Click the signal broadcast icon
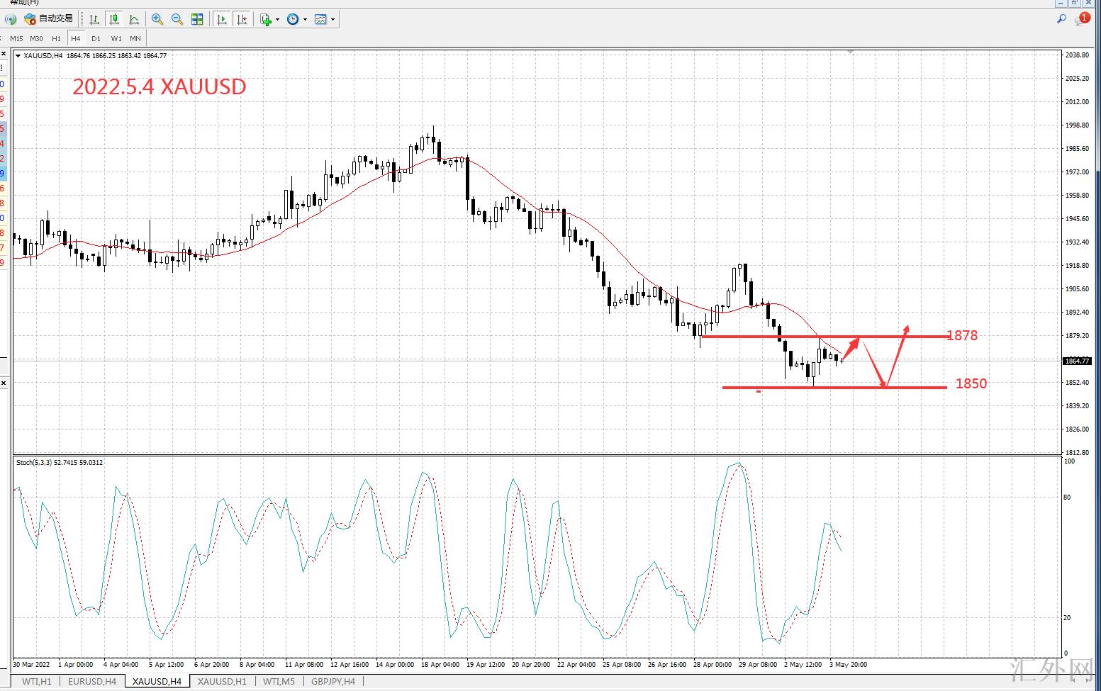The height and width of the screenshot is (691, 1101). pyautogui.click(x=10, y=19)
